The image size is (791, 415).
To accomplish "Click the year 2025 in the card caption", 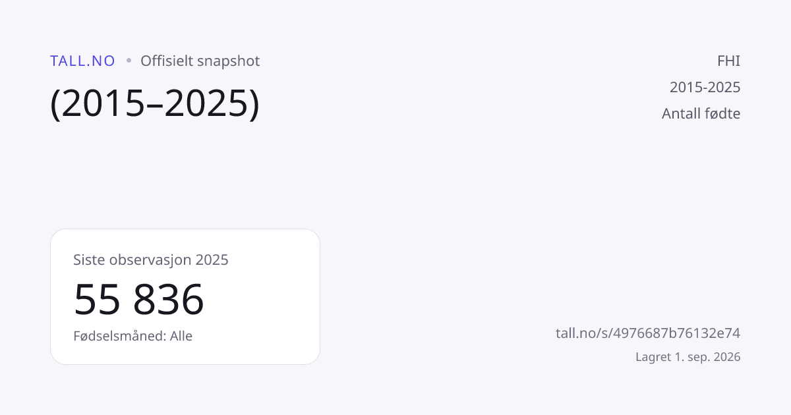I will pyautogui.click(x=212, y=260).
